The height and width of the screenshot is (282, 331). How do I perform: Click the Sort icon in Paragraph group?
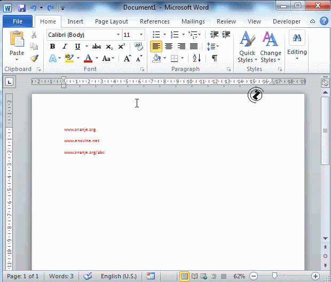(x=196, y=58)
